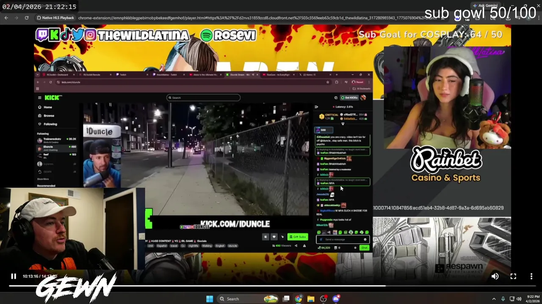542x304 pixels.
Task: Go back with the browser's back arrow
Action: pos(6,18)
